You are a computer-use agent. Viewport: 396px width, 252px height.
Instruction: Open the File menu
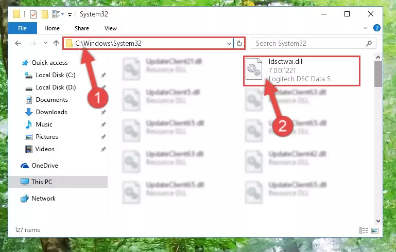pyautogui.click(x=23, y=28)
